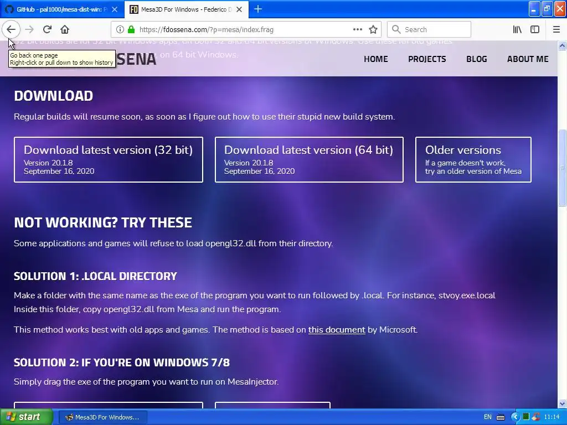Click the 11:14 system clock

pyautogui.click(x=552, y=417)
